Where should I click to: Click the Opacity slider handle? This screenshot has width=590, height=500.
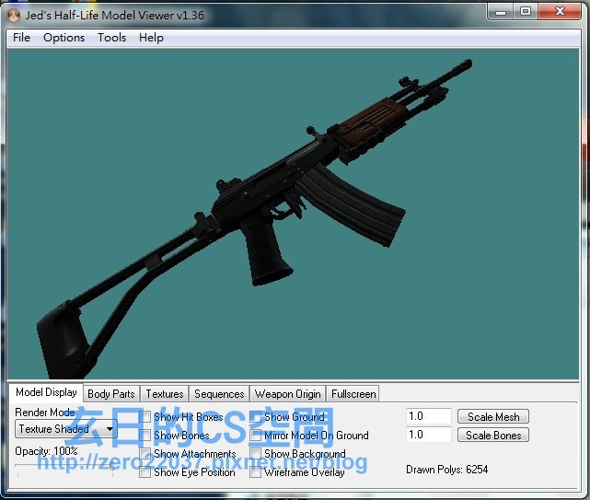(x=112, y=467)
